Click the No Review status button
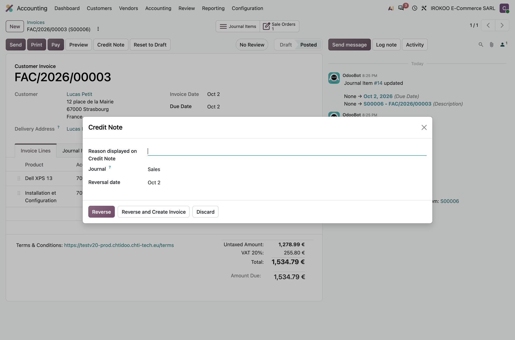Screen dimensions: 515x340 (x=252, y=45)
